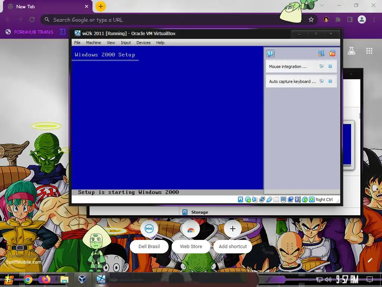Open the Google apps grid icon
This screenshot has height=287, width=382.
369,51
